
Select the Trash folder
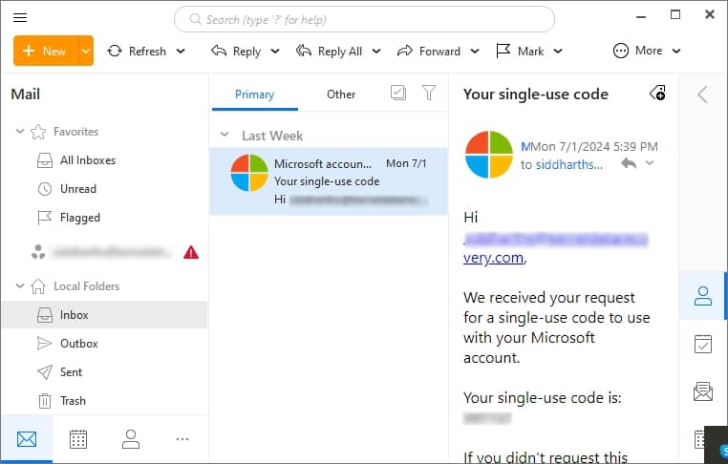(x=104, y=400)
